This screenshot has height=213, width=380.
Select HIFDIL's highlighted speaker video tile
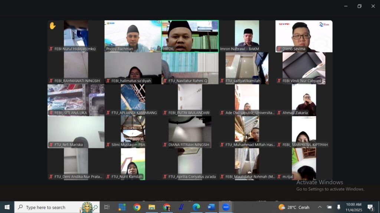click(x=190, y=36)
